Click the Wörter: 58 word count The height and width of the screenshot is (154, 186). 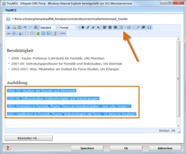point(167,131)
